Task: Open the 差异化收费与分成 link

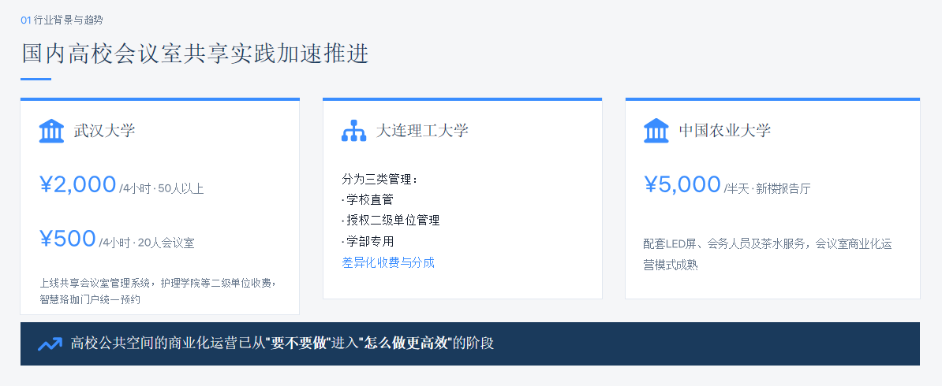Action: click(x=388, y=262)
